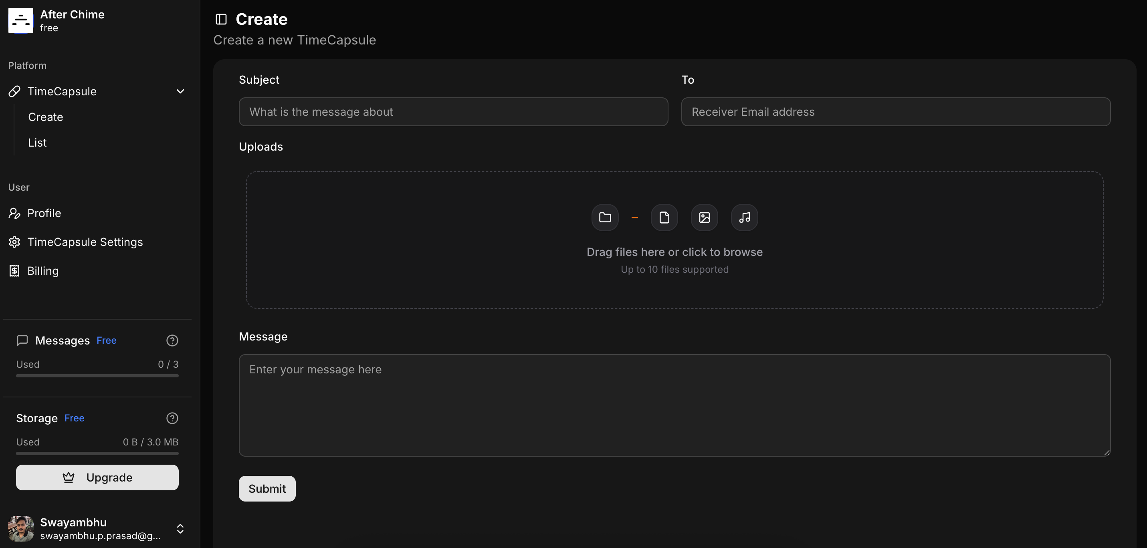Viewport: 1147px width, 548px height.
Task: Click the Subject input field
Action: (x=453, y=112)
